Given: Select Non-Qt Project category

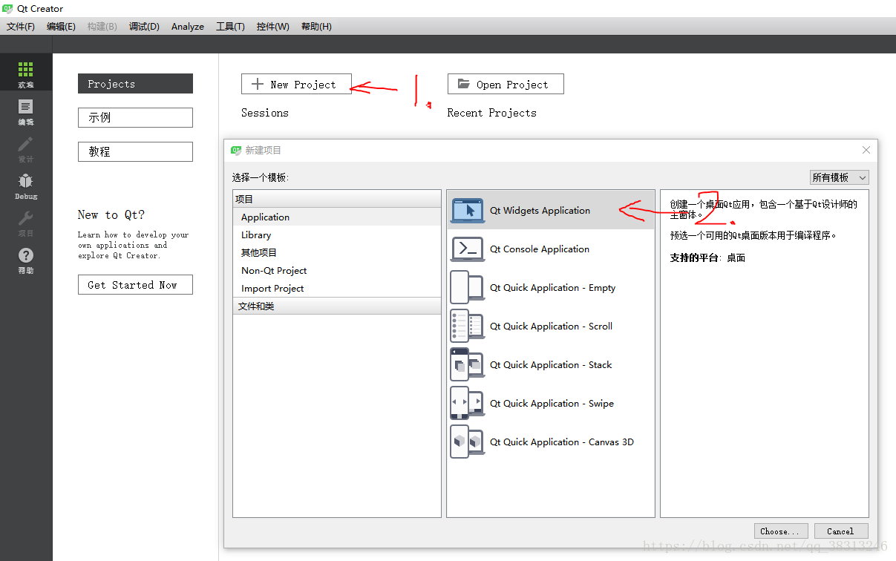Looking at the screenshot, I should (337, 271).
